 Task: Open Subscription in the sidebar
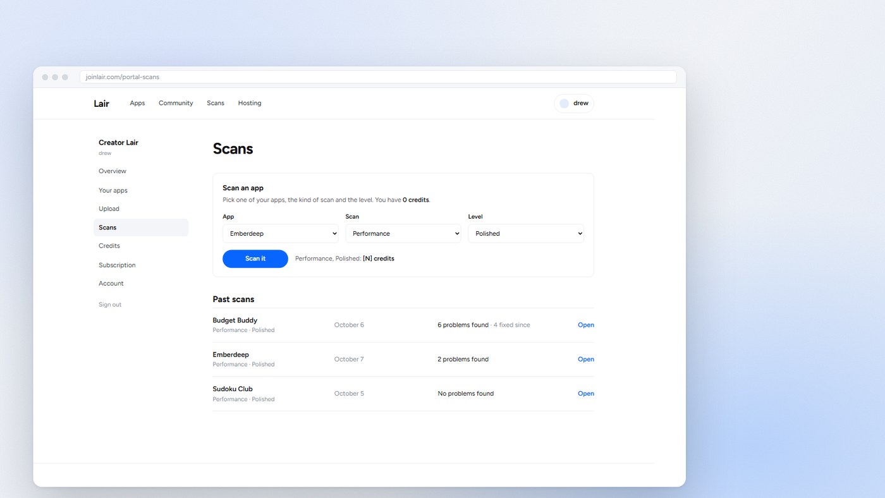coord(141,265)
